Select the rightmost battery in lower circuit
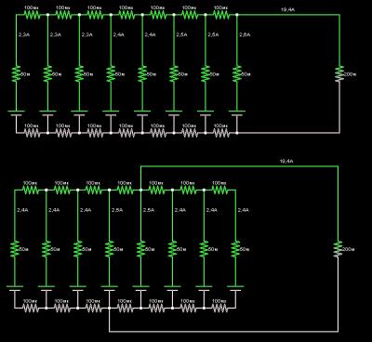 pyautogui.click(x=235, y=288)
